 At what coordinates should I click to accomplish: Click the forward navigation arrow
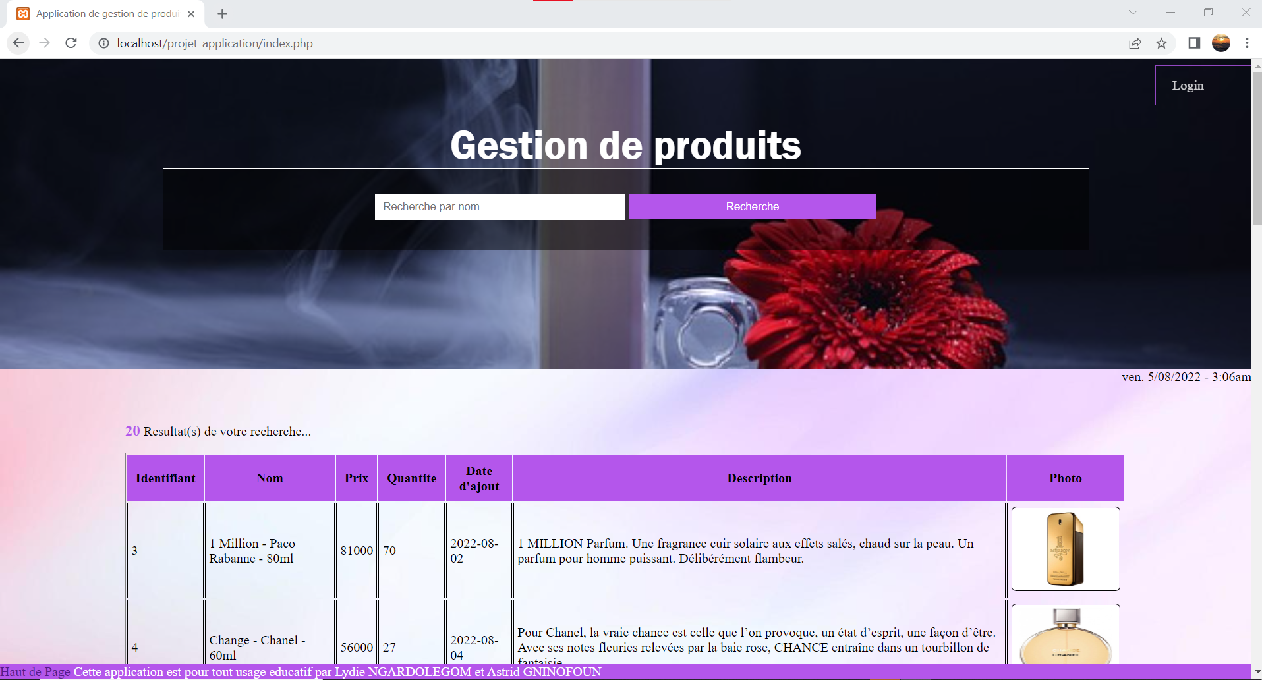coord(44,43)
